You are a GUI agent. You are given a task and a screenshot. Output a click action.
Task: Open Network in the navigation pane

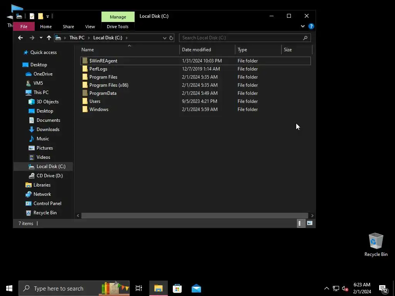tap(42, 194)
